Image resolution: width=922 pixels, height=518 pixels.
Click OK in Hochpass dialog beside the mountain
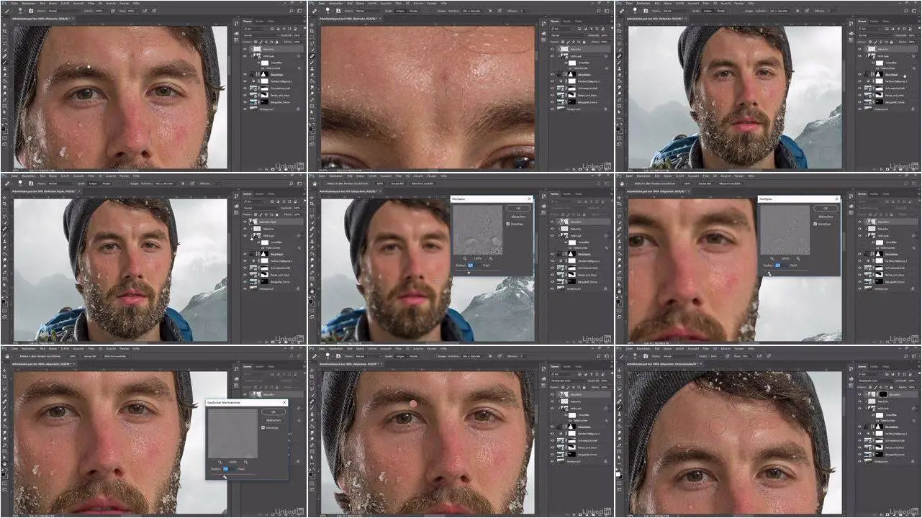(518, 208)
